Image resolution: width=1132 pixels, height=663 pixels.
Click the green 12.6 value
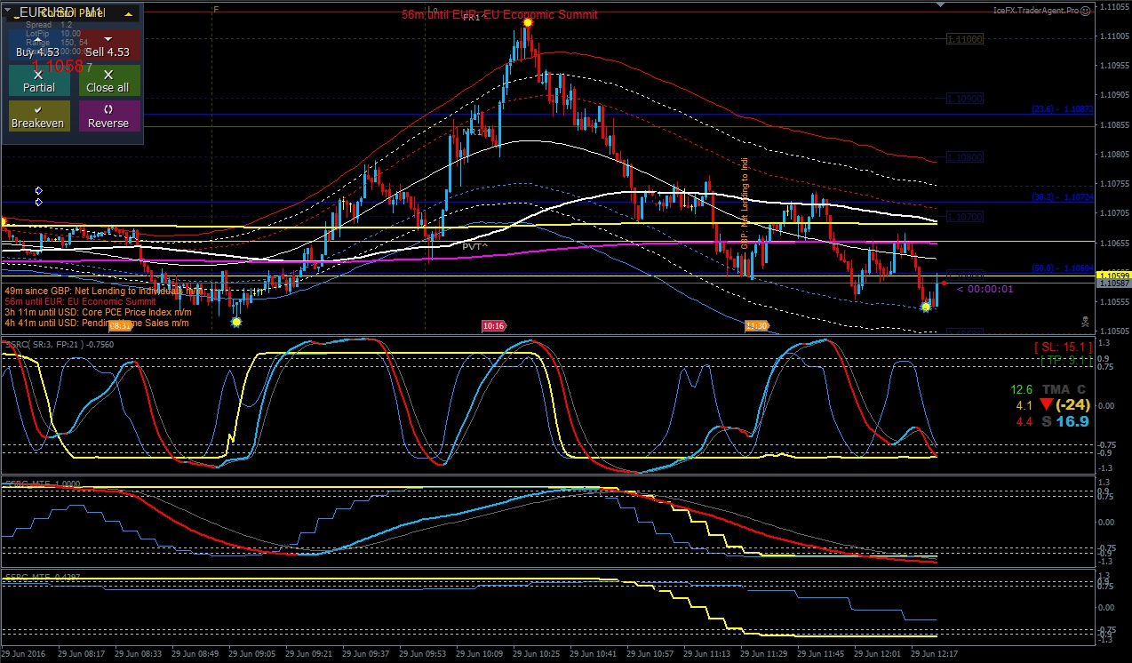point(1022,389)
